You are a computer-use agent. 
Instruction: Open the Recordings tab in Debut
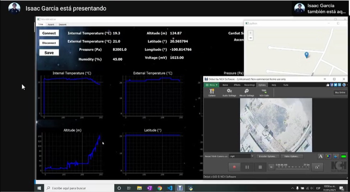point(249,85)
